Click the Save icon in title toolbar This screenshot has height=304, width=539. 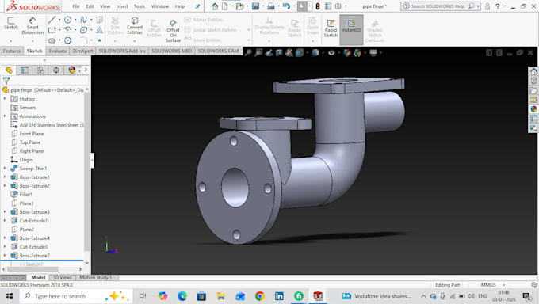[x=255, y=6]
